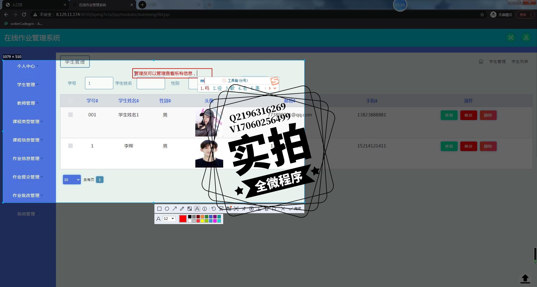Click 删除 button for student 001
Screen dimensions: 537x287
488,115
